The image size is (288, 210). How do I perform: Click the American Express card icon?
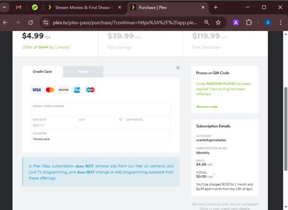point(77,90)
